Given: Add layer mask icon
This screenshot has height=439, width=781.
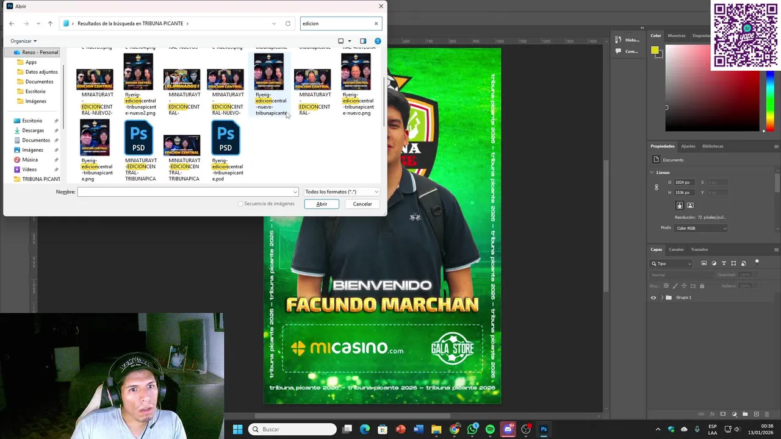Looking at the screenshot, I should tap(723, 415).
